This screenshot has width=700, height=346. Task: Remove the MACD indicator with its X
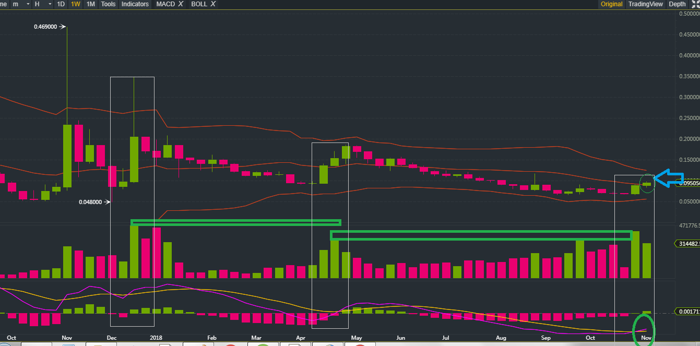tap(181, 4)
